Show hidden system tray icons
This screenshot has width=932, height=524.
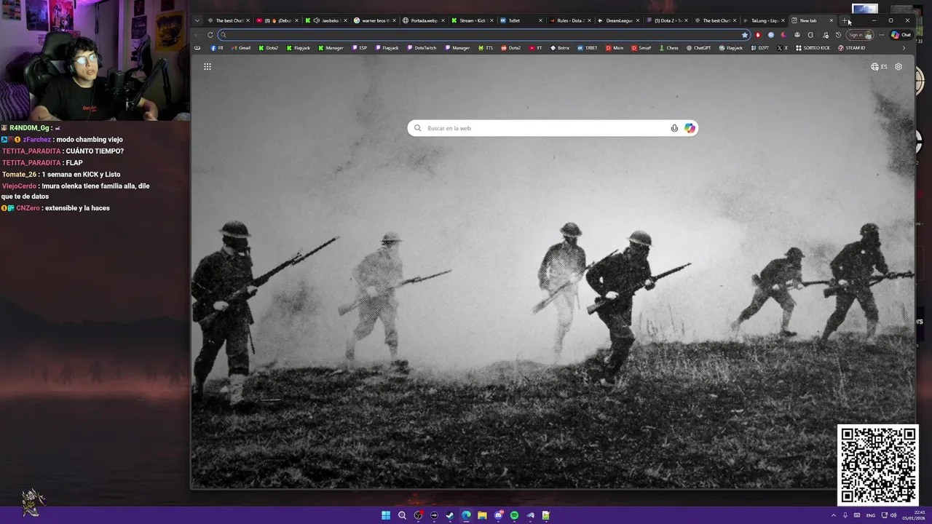[x=834, y=515]
